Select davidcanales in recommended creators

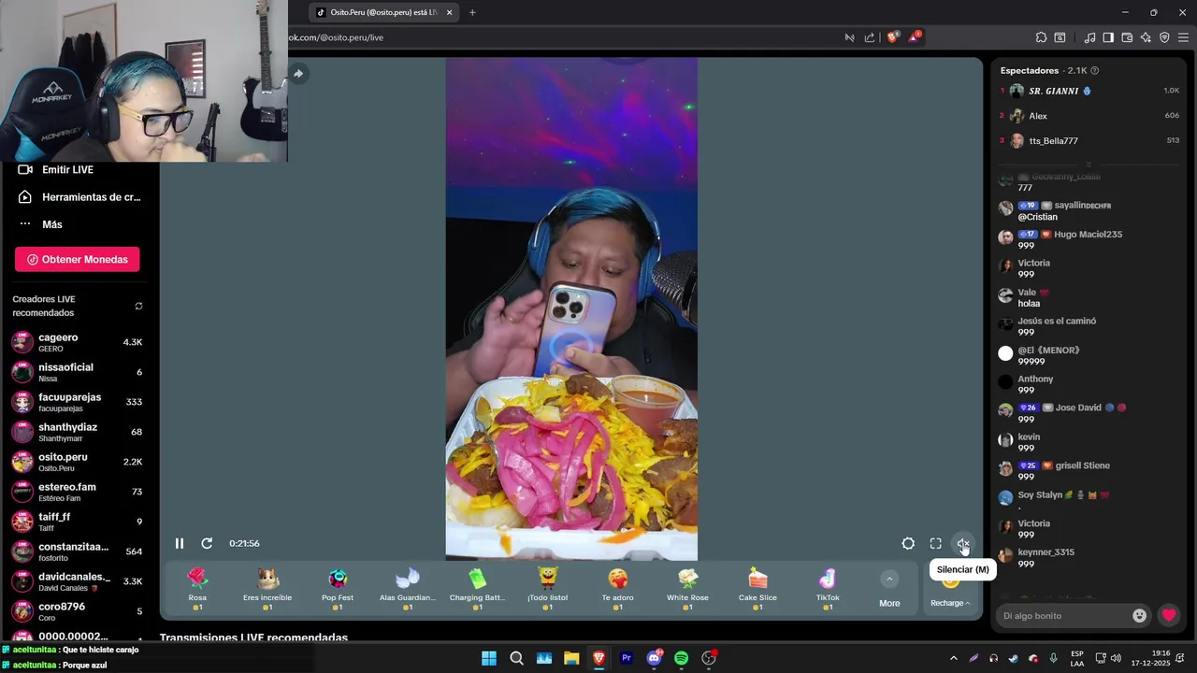pyautogui.click(x=77, y=581)
